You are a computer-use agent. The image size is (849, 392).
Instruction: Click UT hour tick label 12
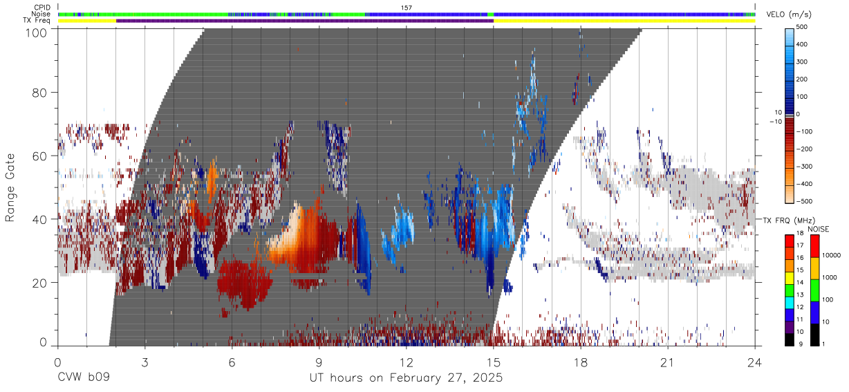(x=407, y=362)
